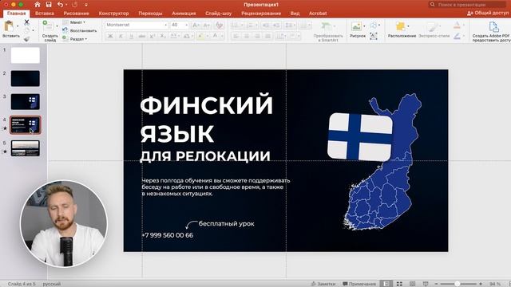Viewport: 511px width, 287px height.
Task: Clear formatting with the eraser A icon
Action: pyautogui.click(x=220, y=25)
